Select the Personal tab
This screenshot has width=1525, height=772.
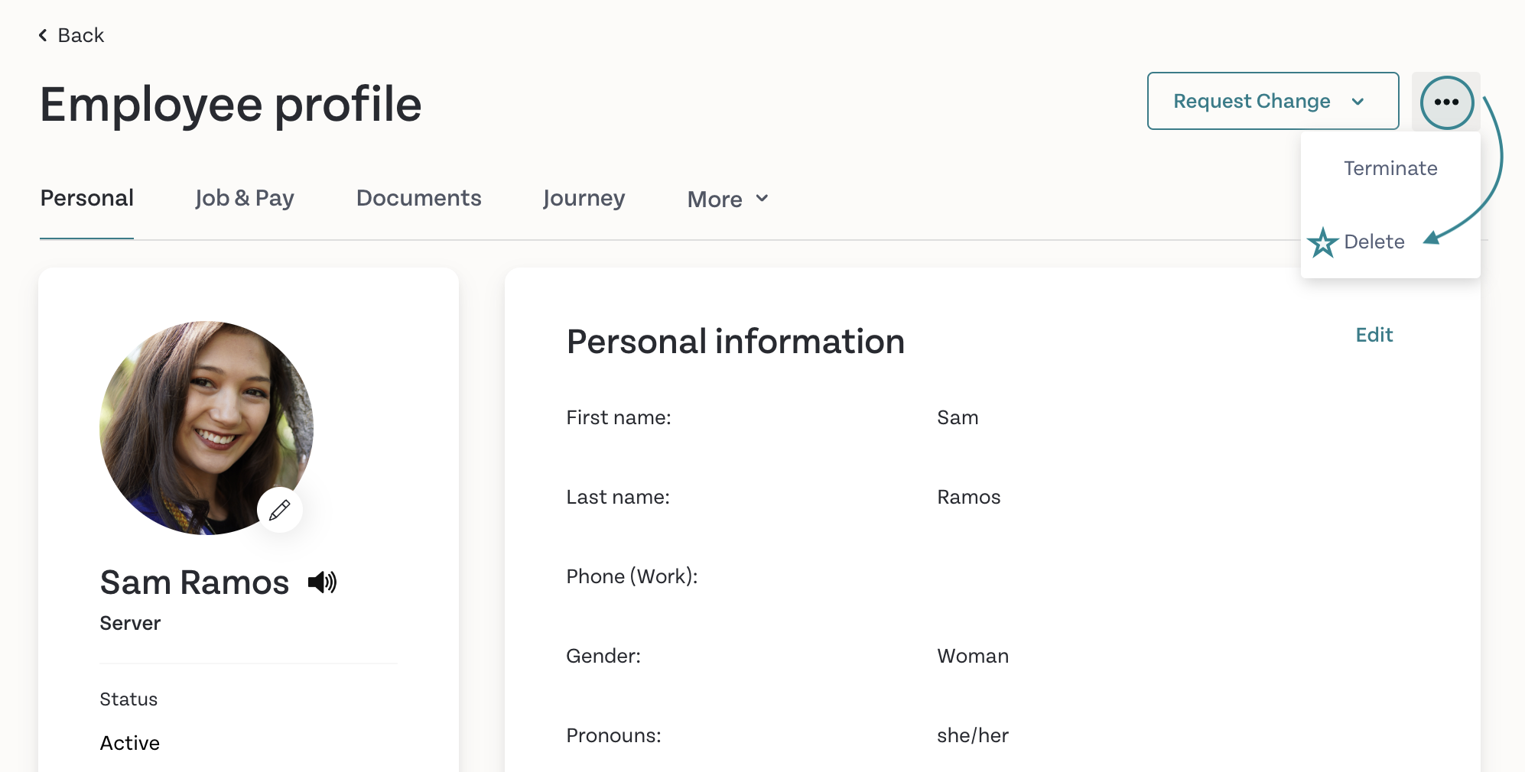point(86,198)
